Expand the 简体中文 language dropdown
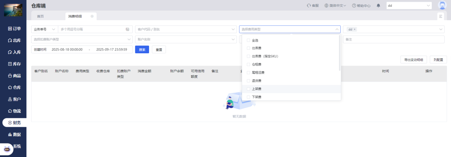The width and height of the screenshot is (451, 157). tap(335, 6)
